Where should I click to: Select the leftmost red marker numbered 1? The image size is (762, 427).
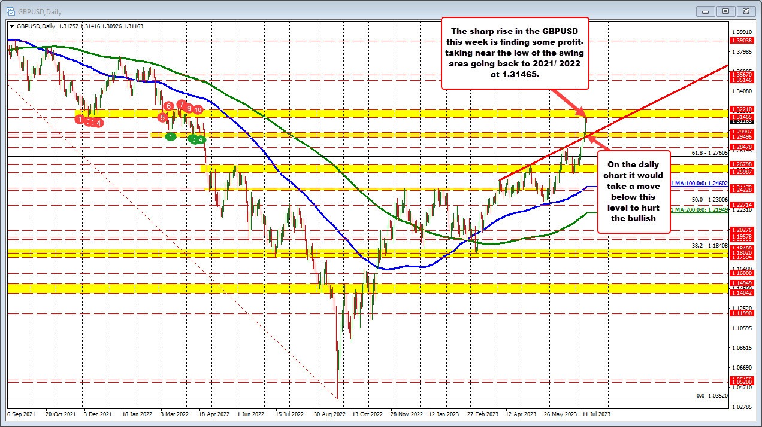80,120
